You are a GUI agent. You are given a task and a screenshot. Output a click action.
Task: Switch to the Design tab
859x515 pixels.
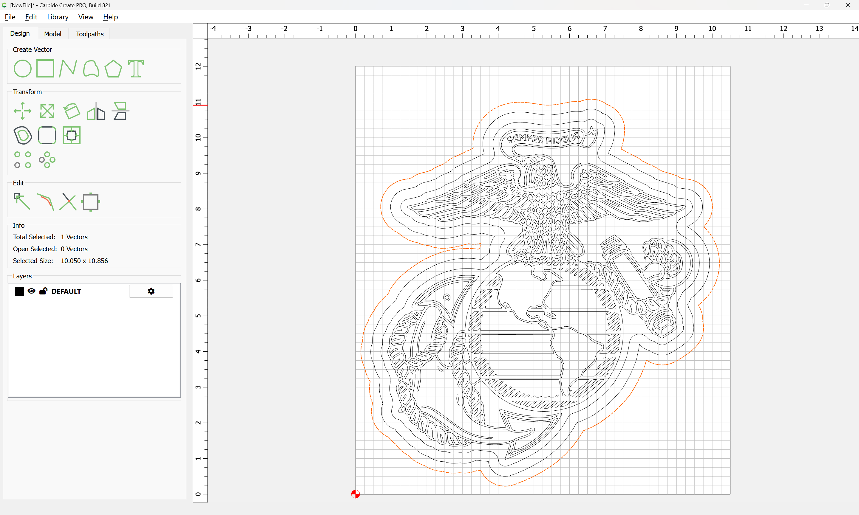click(x=20, y=34)
